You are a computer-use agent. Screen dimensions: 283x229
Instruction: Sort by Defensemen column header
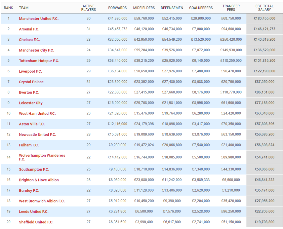click(172, 8)
